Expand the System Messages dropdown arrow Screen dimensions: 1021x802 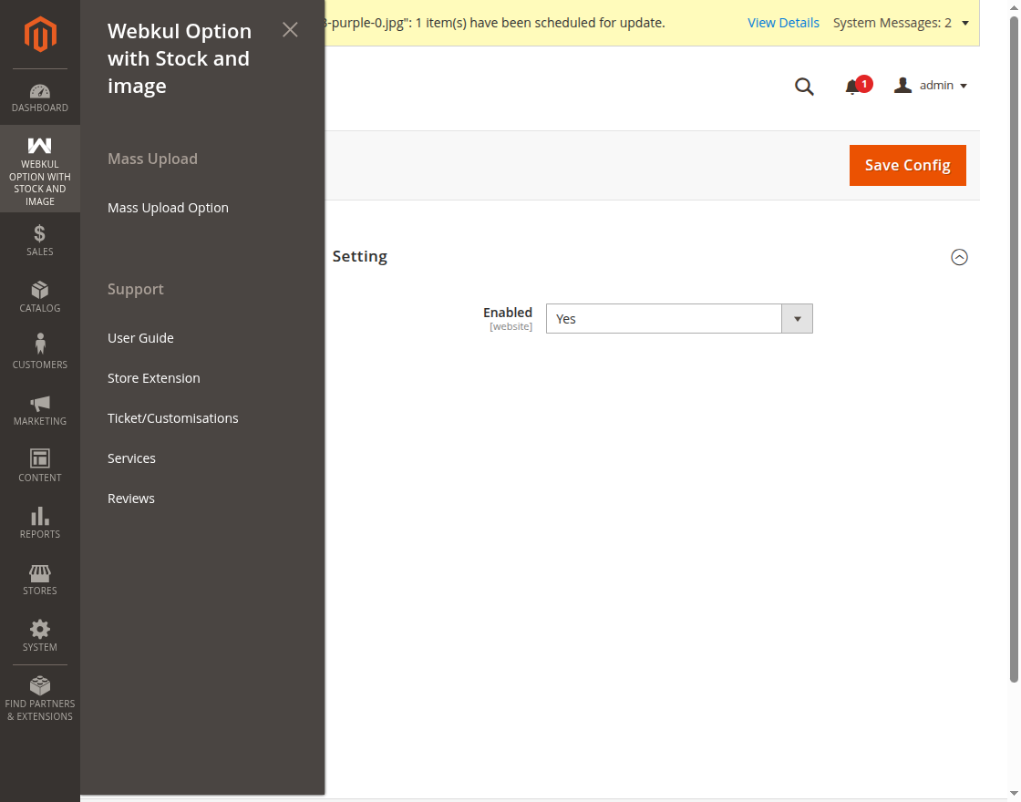click(965, 23)
